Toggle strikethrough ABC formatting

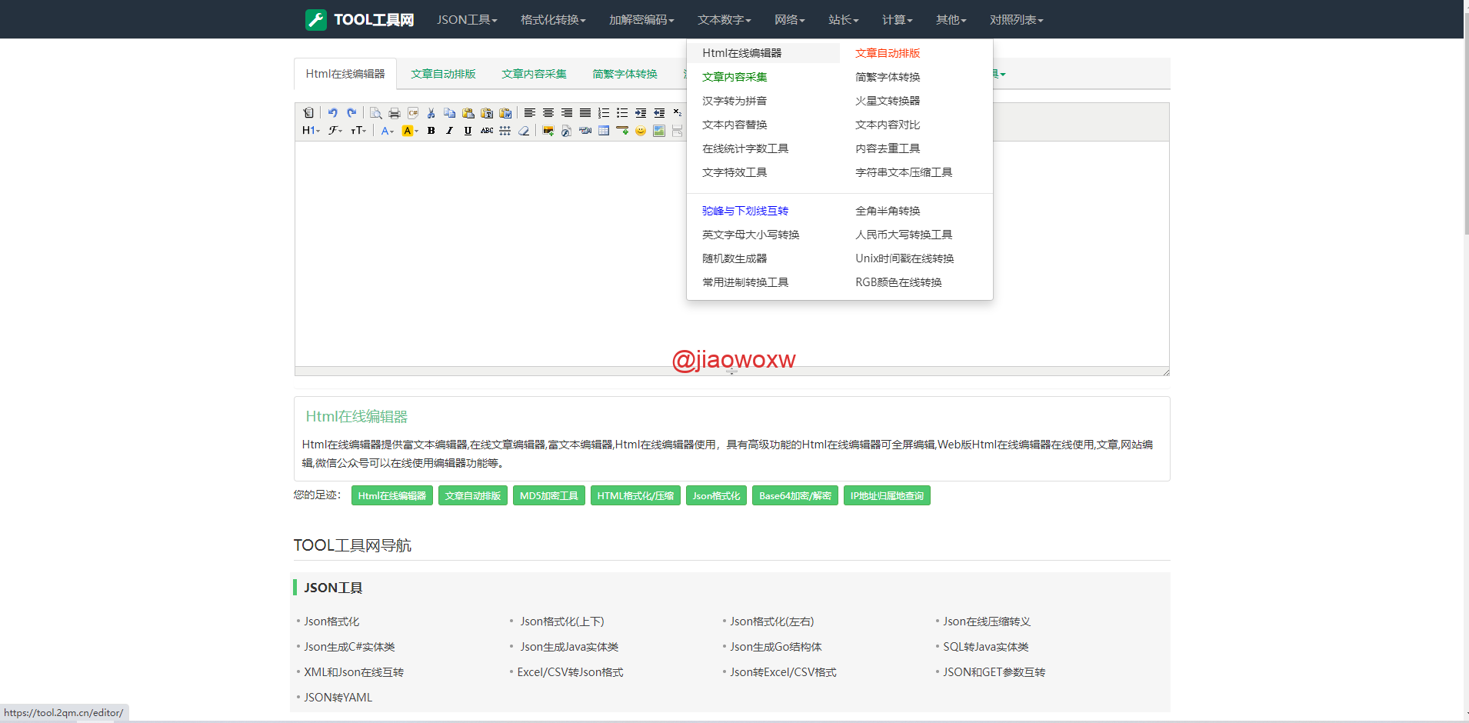coord(487,131)
